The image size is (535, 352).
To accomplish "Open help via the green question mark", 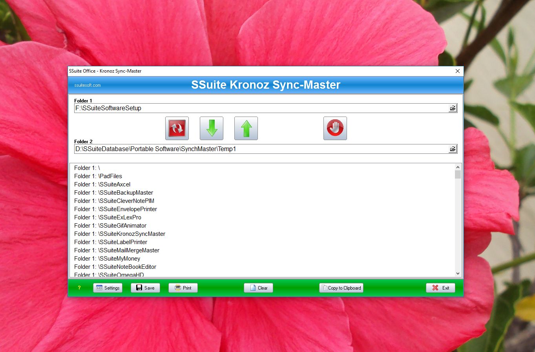I will [x=79, y=288].
